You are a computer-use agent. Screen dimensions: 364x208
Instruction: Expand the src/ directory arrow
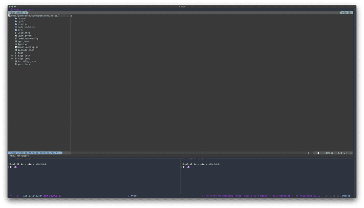[x=9, y=30]
